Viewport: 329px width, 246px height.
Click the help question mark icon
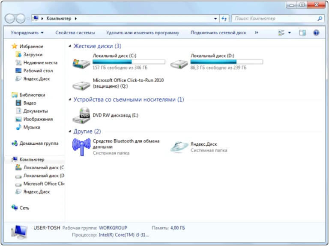[x=316, y=32]
